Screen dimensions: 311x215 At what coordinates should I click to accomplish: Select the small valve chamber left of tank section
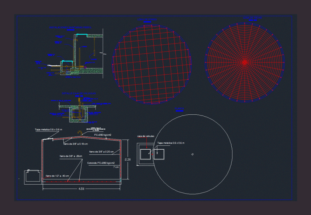click(33, 177)
